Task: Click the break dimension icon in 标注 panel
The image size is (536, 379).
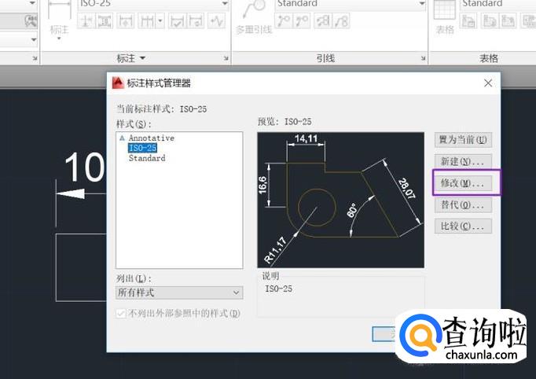Action: tap(86, 21)
